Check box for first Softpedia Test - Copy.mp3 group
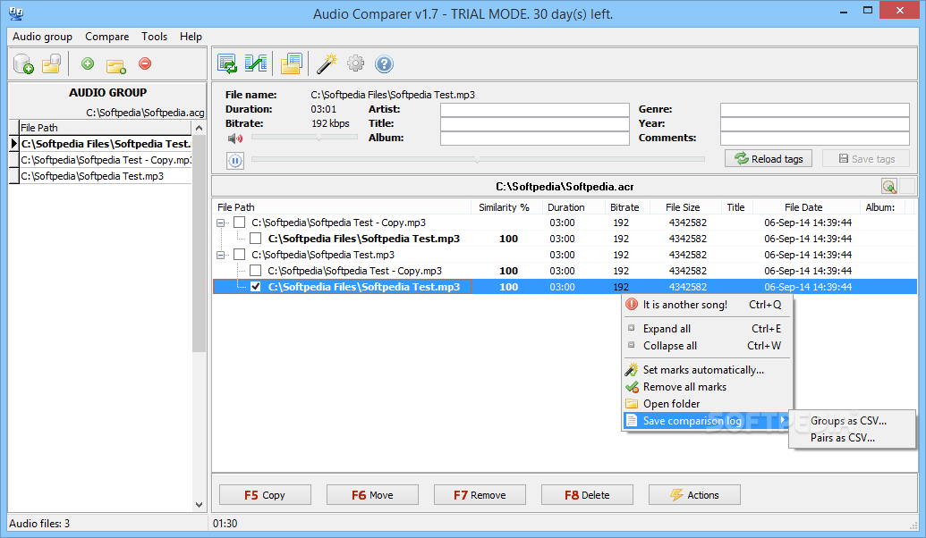This screenshot has height=538, width=926. [239, 223]
